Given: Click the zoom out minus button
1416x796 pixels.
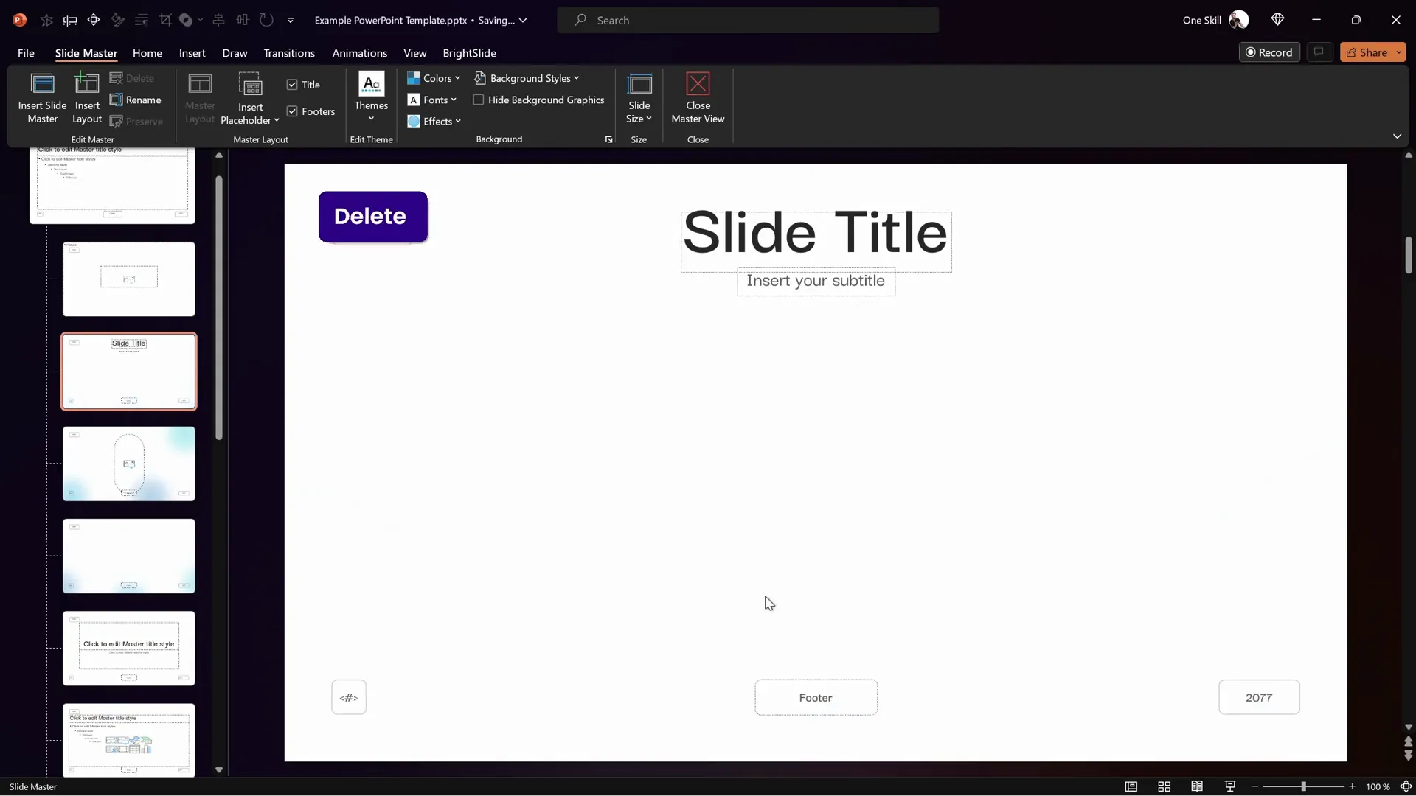Looking at the screenshot, I should coord(1254,786).
